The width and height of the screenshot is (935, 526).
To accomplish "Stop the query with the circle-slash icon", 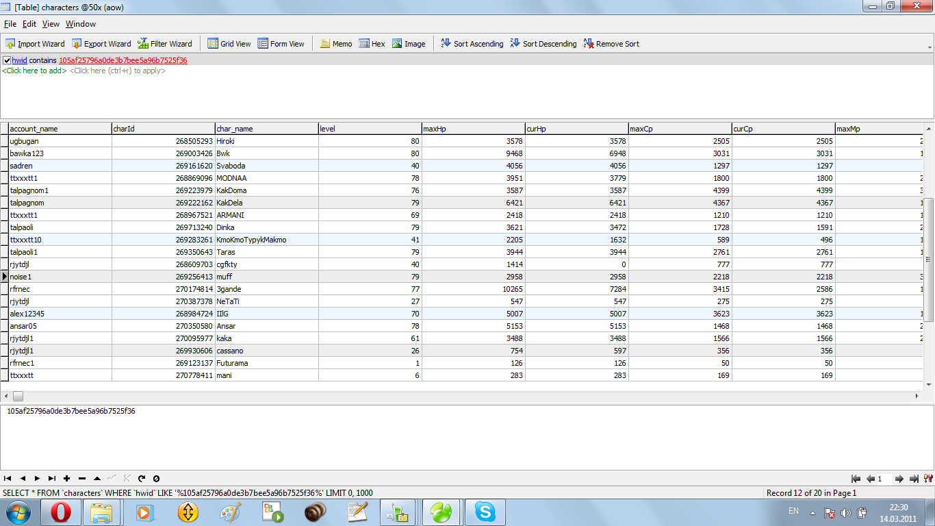I will [156, 479].
